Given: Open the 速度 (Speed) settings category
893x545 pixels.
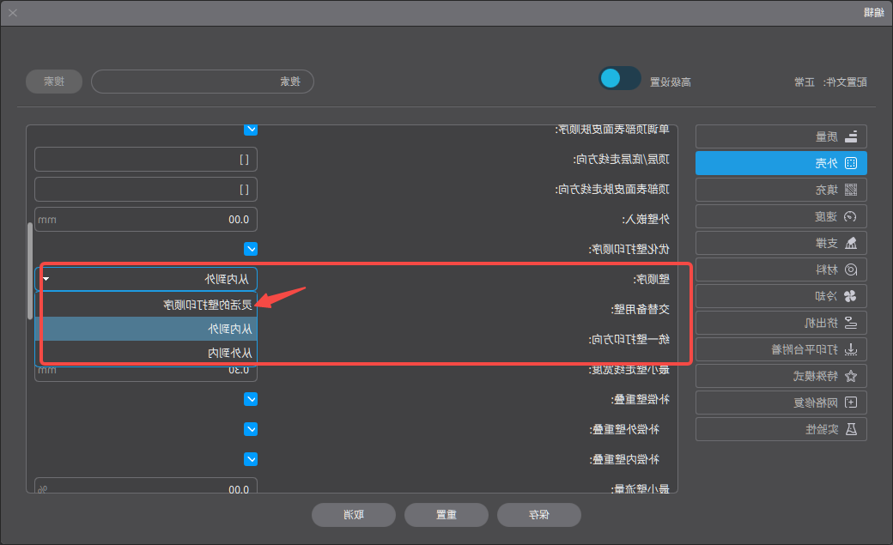Looking at the screenshot, I should (x=781, y=216).
